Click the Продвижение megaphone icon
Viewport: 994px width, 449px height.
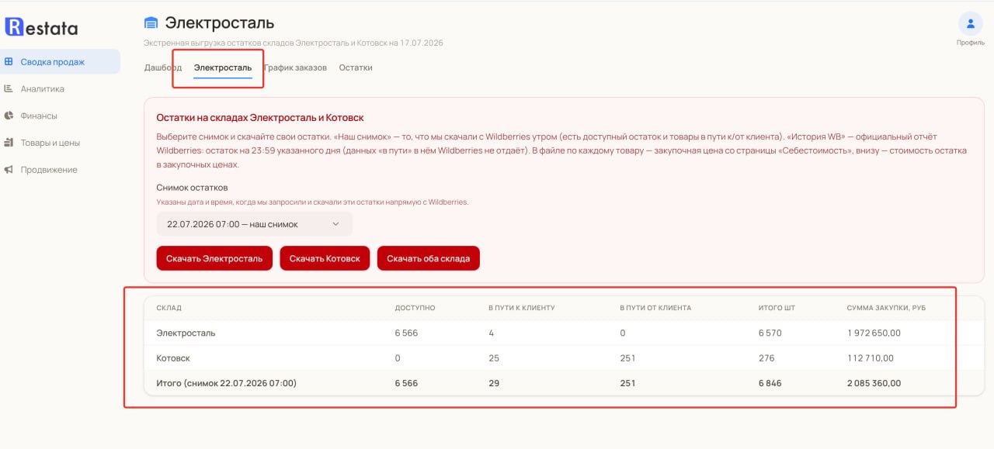pos(9,169)
